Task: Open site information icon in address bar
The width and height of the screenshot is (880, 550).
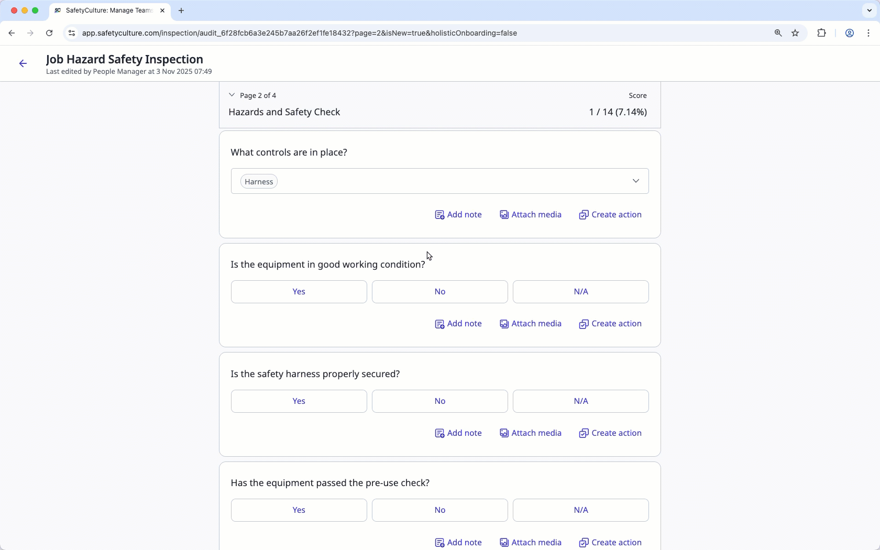Action: [x=72, y=33]
